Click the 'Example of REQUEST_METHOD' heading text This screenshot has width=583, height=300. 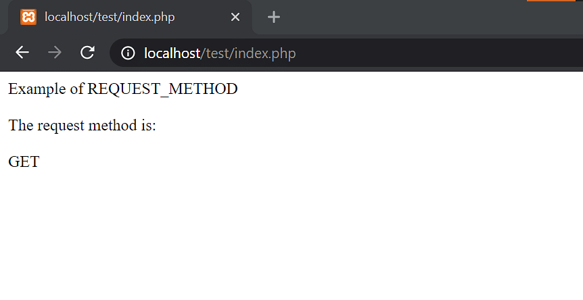(x=122, y=89)
